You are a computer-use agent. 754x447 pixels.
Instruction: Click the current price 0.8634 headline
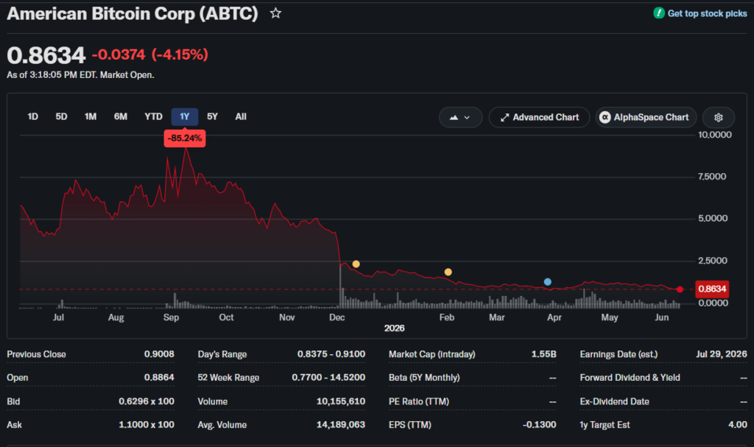click(x=46, y=55)
